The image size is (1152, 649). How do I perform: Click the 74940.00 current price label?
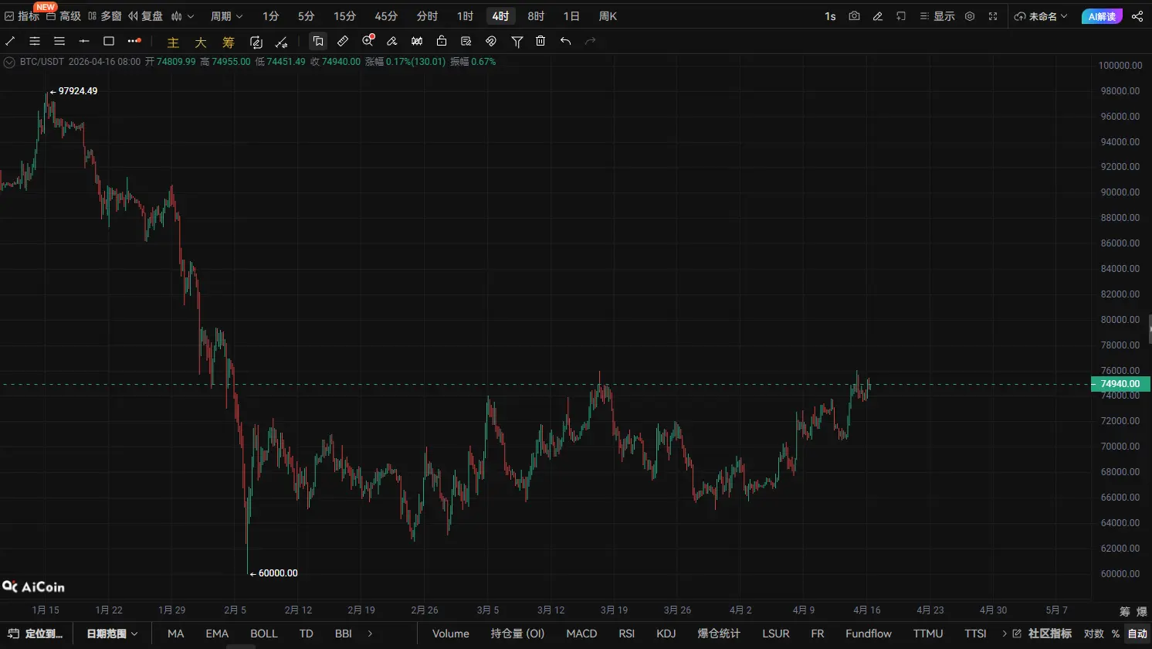click(x=1120, y=384)
